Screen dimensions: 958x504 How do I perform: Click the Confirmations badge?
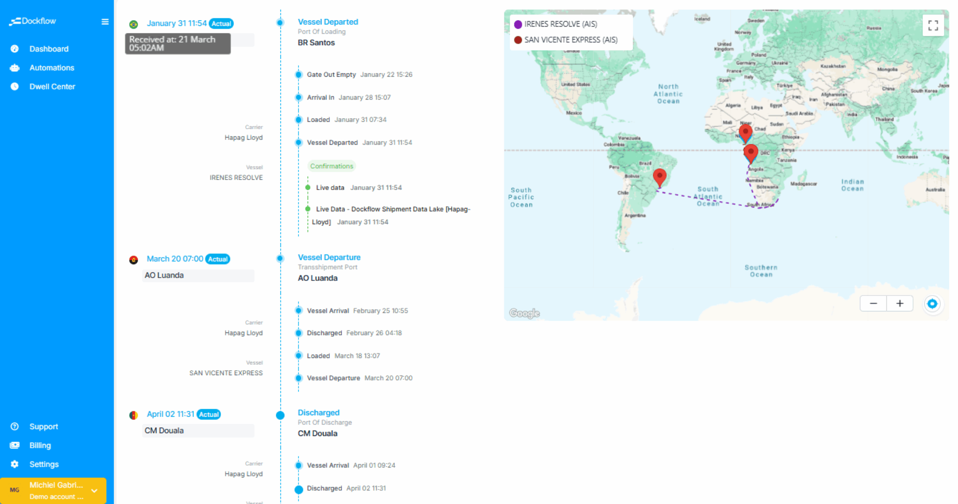point(331,166)
